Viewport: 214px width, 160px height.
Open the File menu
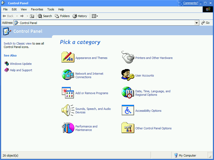tap(5, 9)
